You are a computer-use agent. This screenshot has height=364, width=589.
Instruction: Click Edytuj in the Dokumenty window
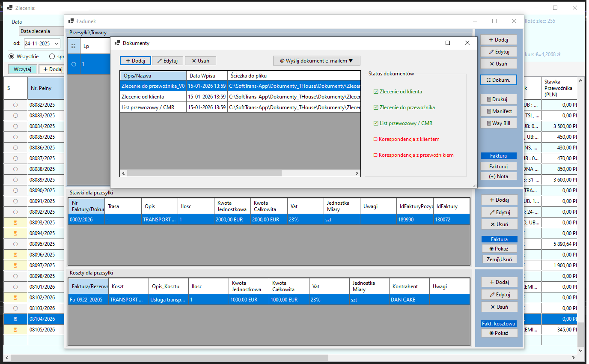point(167,61)
